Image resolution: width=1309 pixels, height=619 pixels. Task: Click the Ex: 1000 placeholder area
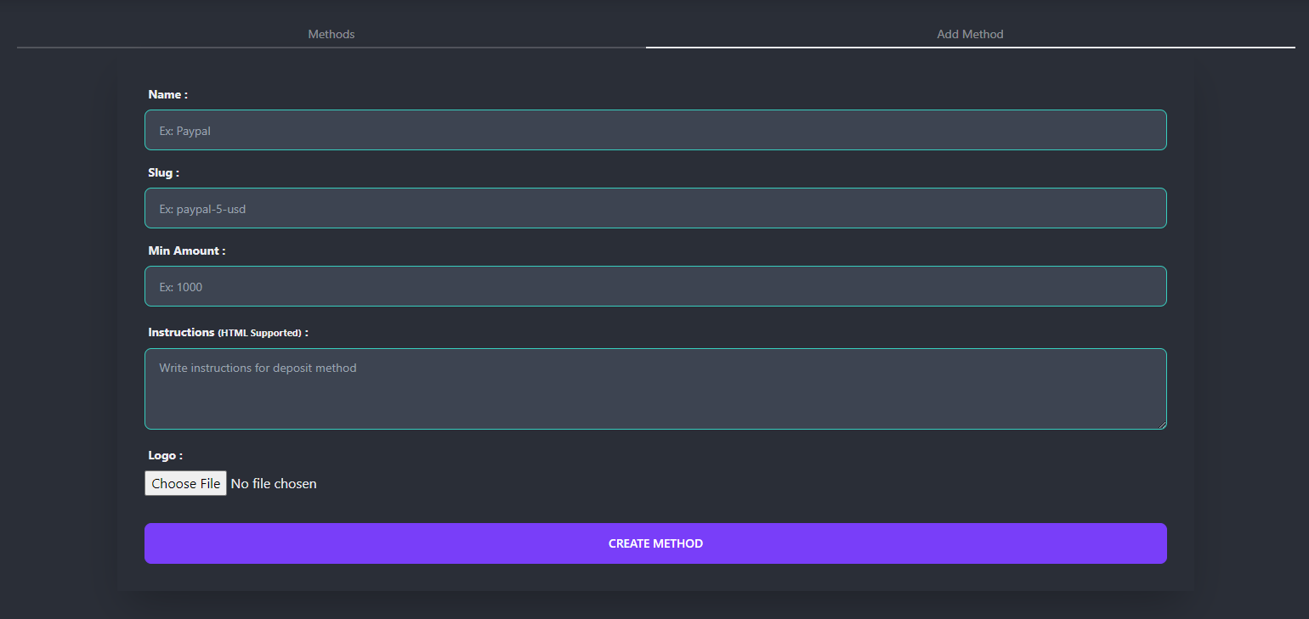click(x=180, y=286)
